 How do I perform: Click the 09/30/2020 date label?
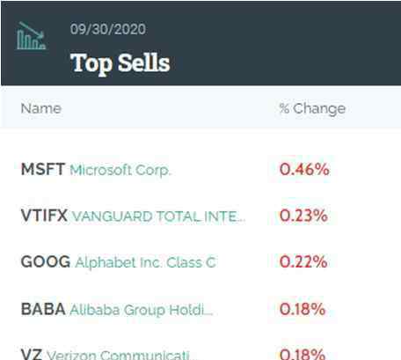[108, 29]
